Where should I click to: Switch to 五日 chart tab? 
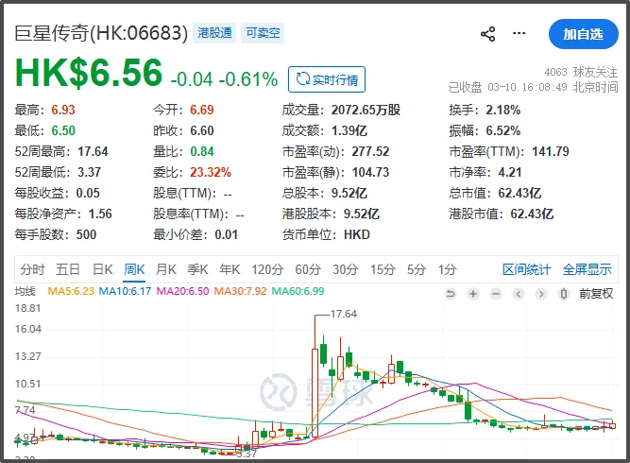coord(67,269)
